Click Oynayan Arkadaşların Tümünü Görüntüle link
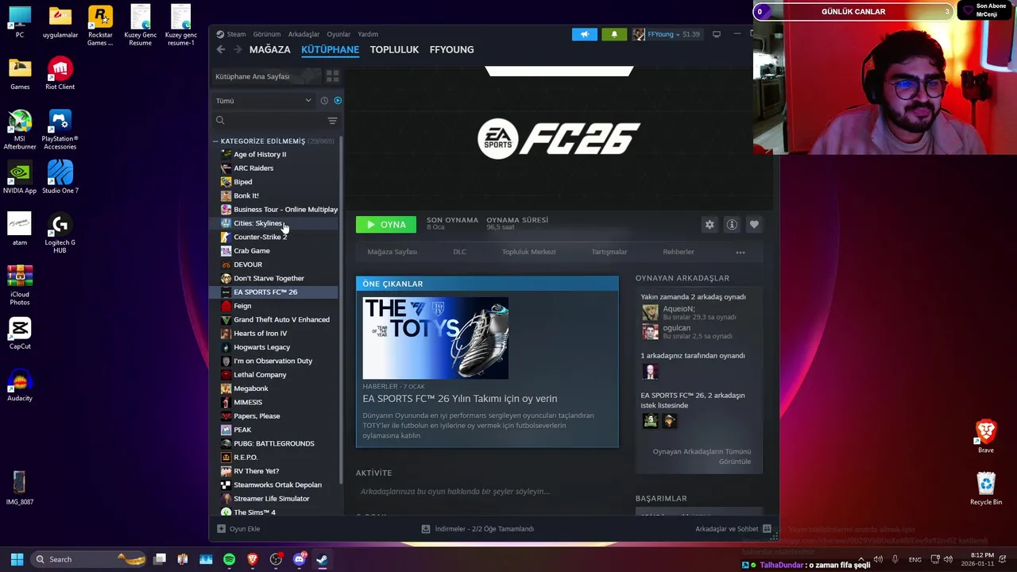 click(x=702, y=456)
